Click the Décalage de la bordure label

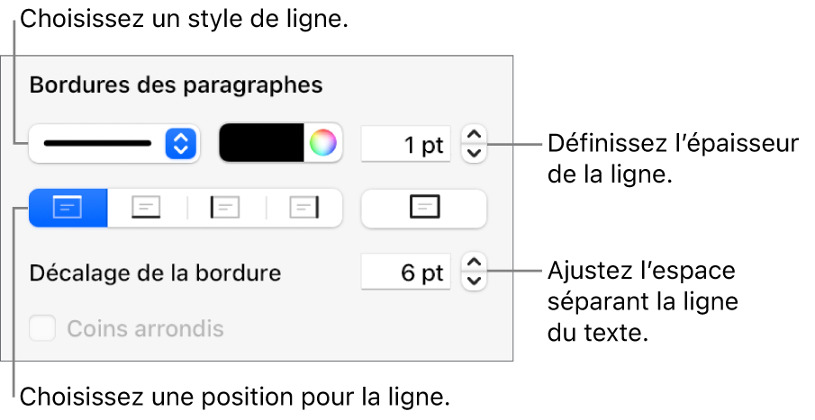[156, 273]
